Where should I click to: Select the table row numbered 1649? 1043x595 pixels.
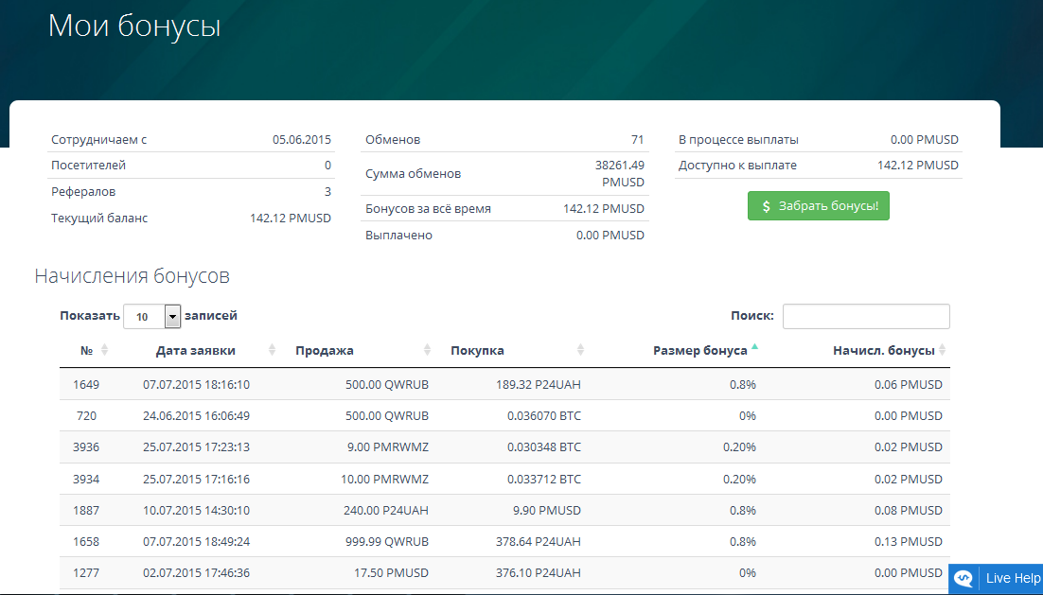[86, 385]
